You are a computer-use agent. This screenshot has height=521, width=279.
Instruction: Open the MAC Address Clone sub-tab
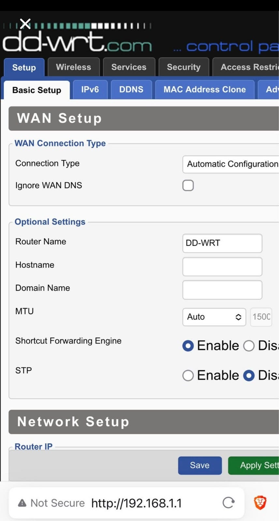204,90
